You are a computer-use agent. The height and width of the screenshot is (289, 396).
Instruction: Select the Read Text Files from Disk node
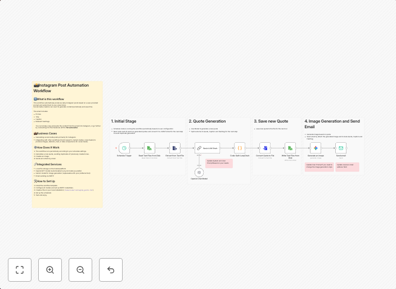click(x=150, y=148)
